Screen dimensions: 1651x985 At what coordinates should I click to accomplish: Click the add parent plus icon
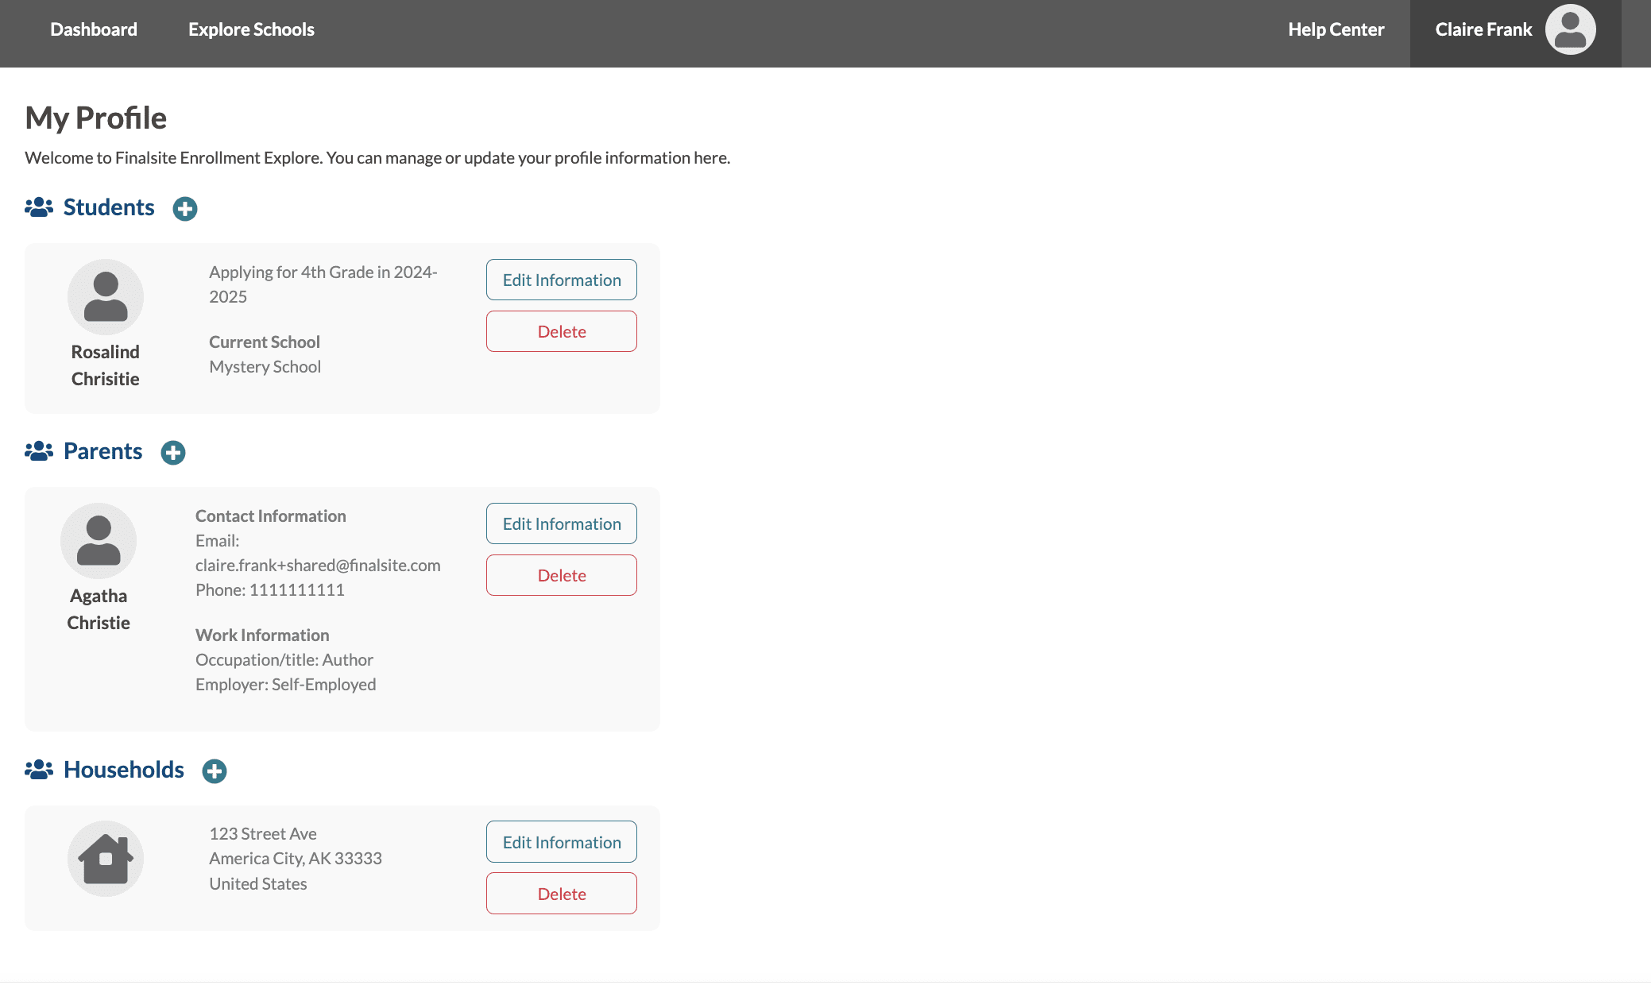(173, 453)
